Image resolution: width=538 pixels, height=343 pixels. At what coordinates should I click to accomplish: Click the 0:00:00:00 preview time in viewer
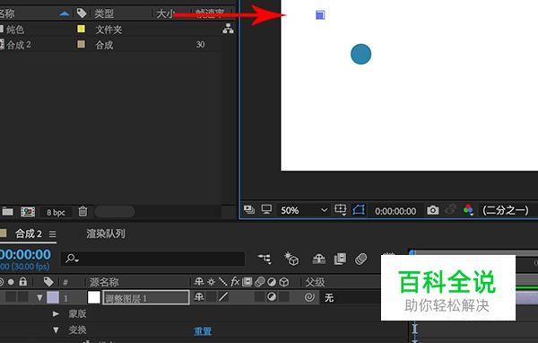(x=395, y=211)
